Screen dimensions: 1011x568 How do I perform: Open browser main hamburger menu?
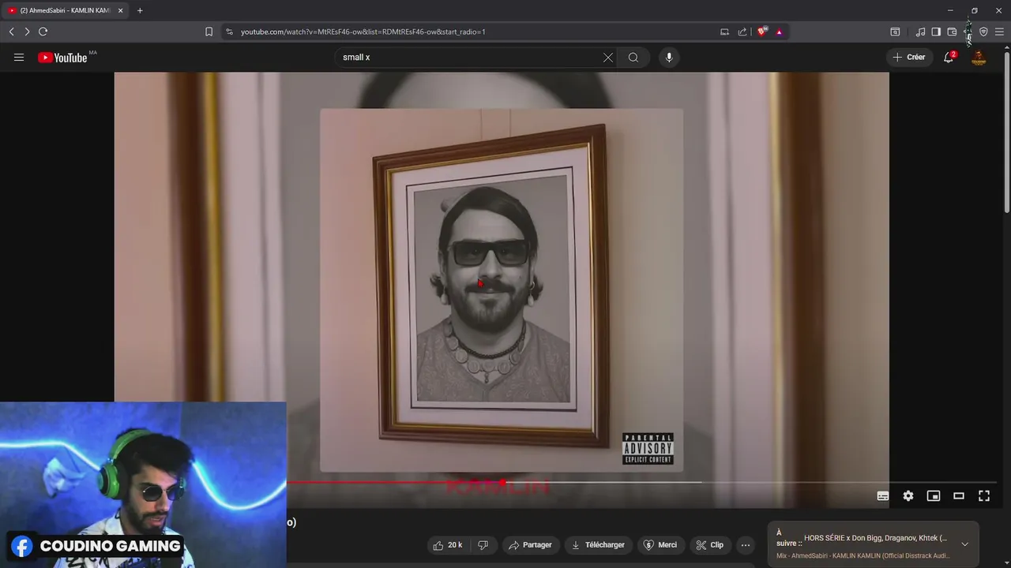999,32
